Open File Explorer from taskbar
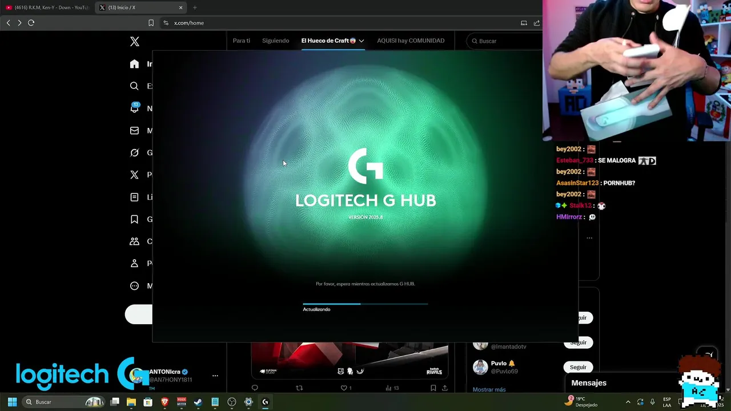 (x=131, y=402)
